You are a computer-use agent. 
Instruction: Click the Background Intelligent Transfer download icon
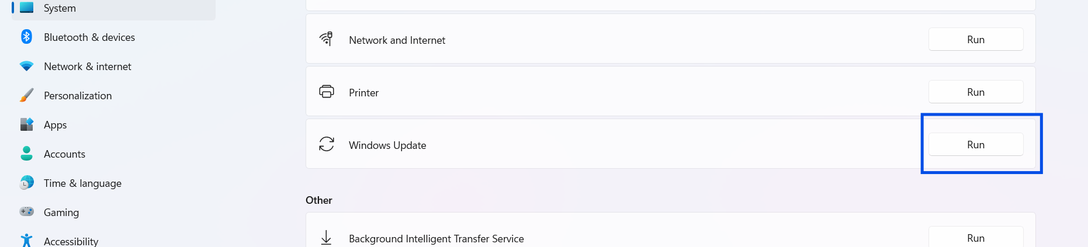(x=326, y=237)
